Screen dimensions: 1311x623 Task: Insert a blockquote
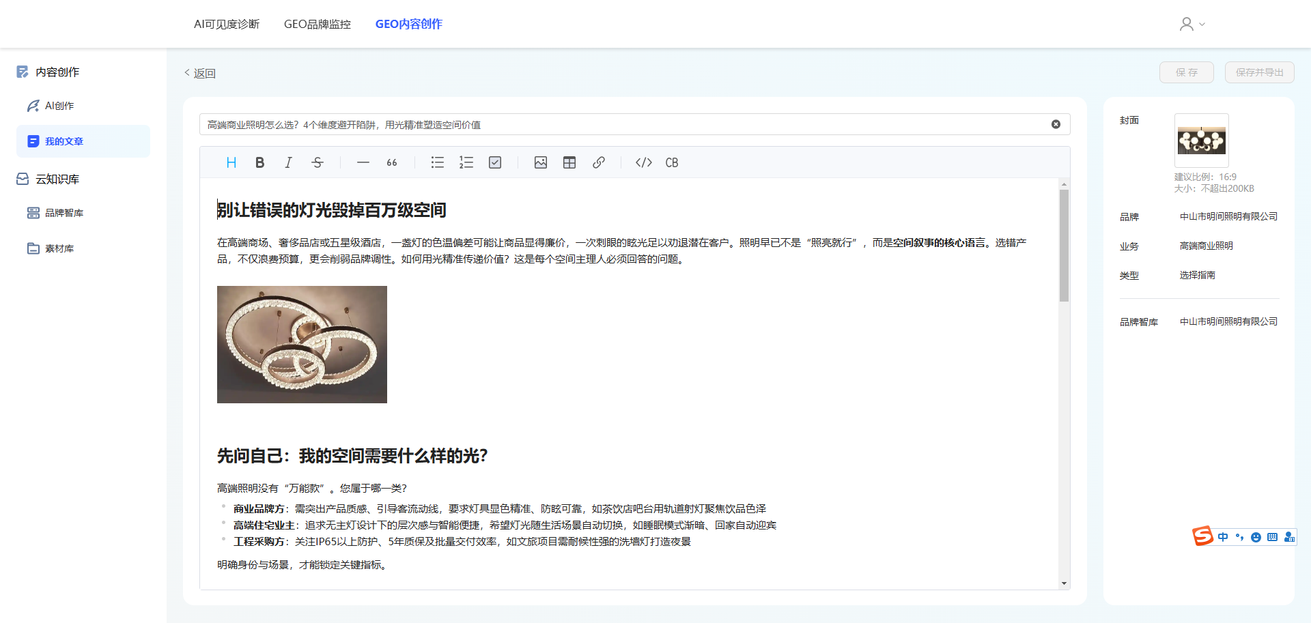click(x=392, y=162)
